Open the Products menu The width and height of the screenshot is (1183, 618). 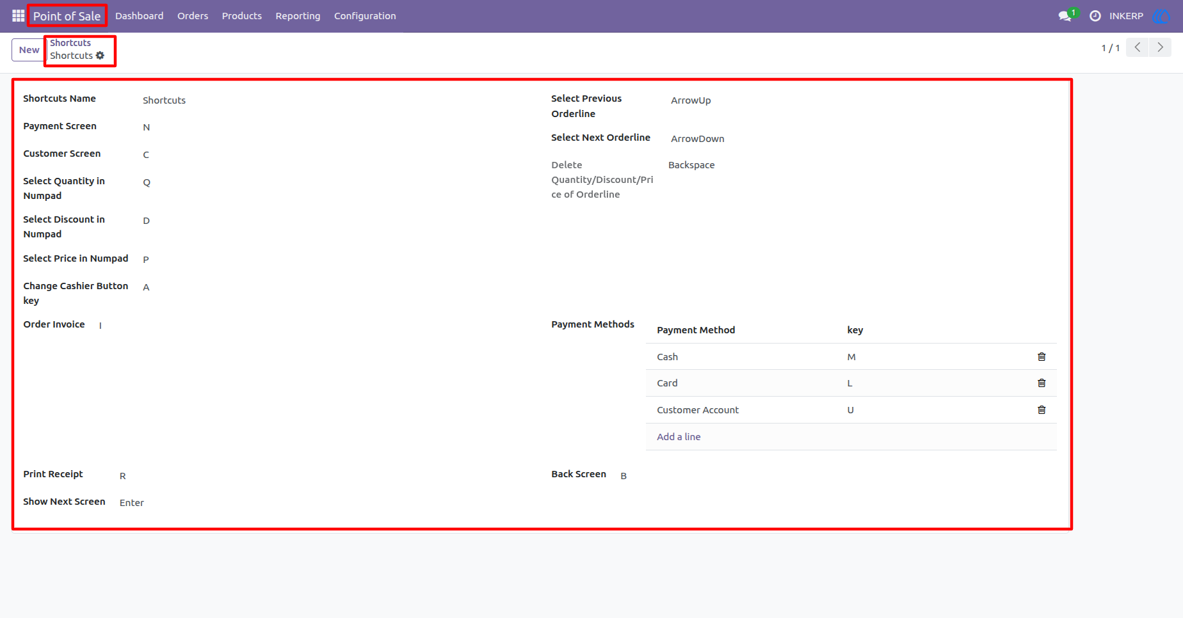[x=242, y=16]
